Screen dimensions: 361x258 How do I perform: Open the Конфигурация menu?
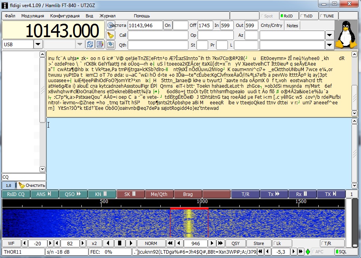point(65,16)
